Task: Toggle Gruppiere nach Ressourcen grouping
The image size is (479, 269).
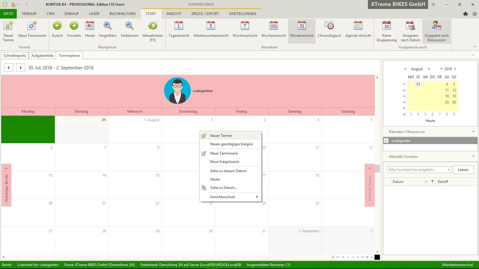Action: (x=436, y=26)
